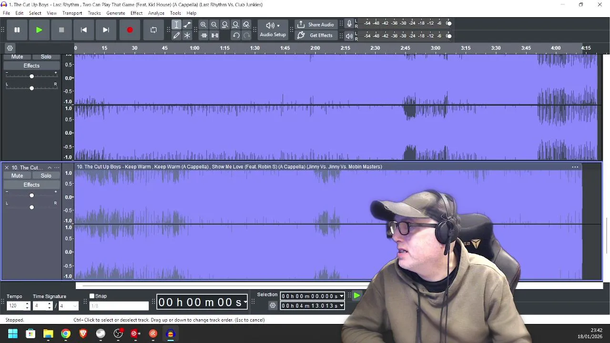This screenshot has height=343, width=610.
Task: Click the Zoom In magnifier
Action: 203,25
